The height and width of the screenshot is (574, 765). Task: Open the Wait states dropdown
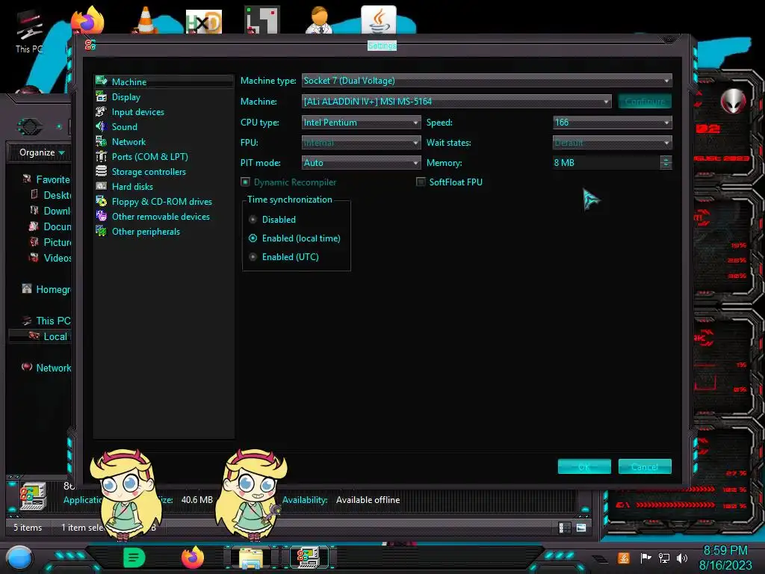pyautogui.click(x=613, y=143)
